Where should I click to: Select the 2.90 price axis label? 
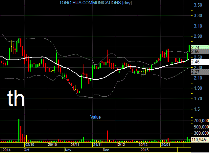pos(198,36)
